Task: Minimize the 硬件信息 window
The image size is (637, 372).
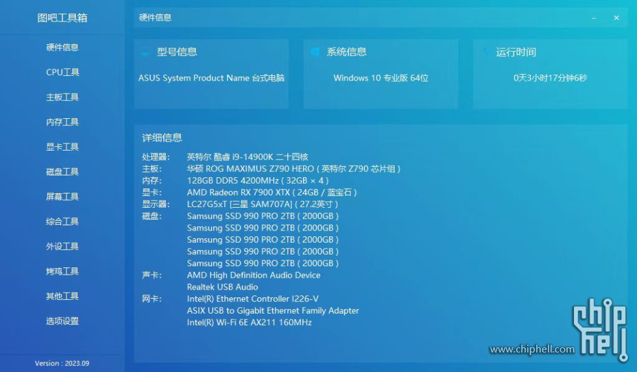Action: 593,18
